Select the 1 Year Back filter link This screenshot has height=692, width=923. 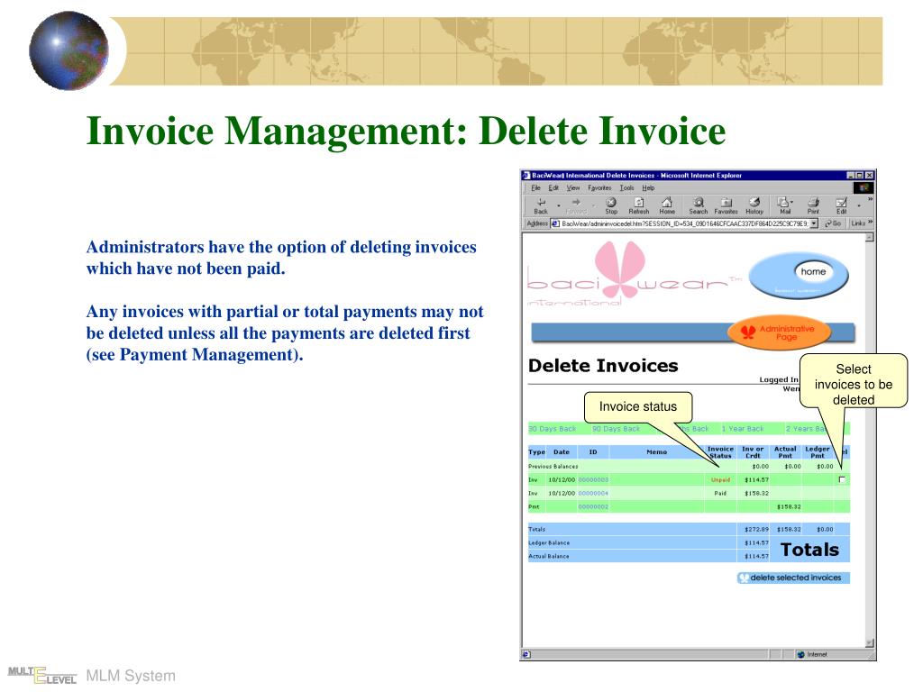click(743, 429)
